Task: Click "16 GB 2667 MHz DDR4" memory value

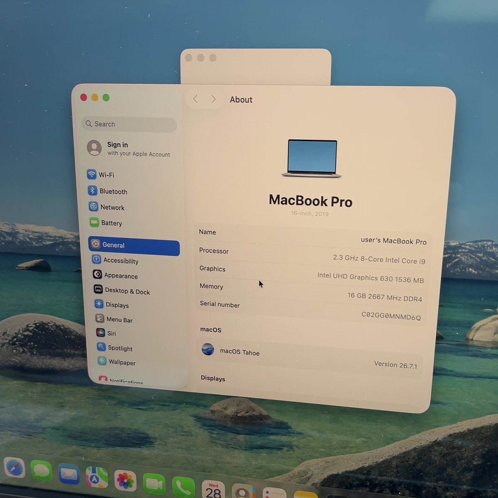Action: point(385,298)
